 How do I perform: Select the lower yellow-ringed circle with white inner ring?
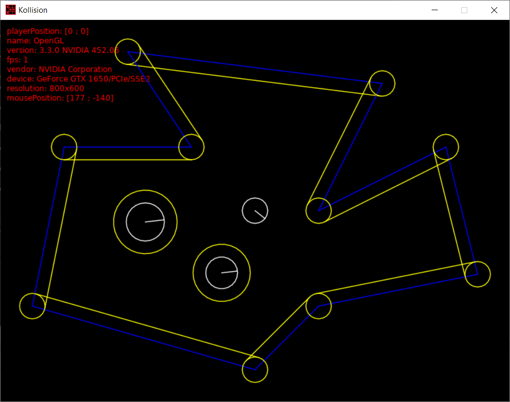(x=221, y=273)
